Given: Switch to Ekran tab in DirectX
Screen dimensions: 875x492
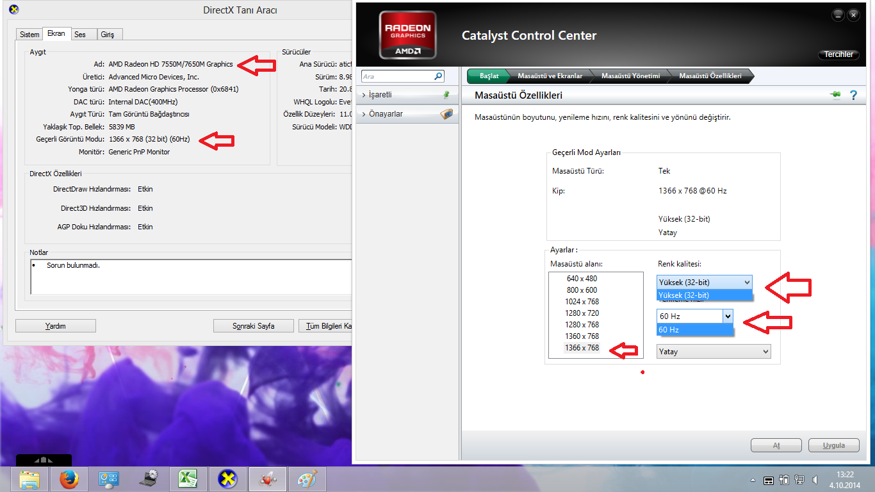Looking at the screenshot, I should tap(56, 33).
